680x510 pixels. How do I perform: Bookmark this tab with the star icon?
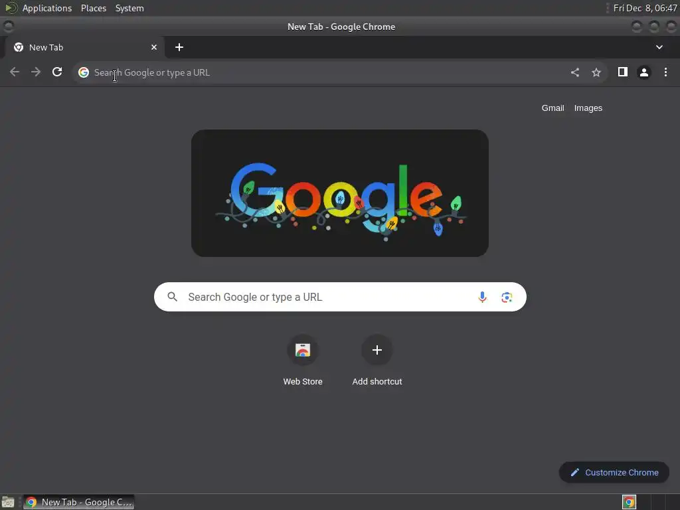(596, 72)
